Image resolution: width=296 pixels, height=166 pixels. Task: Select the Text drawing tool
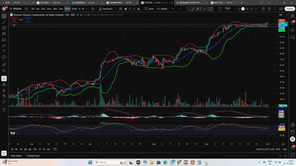click(4, 51)
